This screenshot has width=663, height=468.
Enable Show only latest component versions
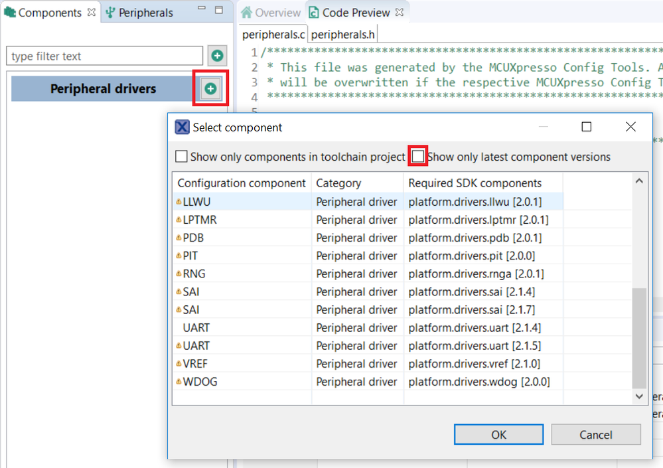pyautogui.click(x=417, y=157)
